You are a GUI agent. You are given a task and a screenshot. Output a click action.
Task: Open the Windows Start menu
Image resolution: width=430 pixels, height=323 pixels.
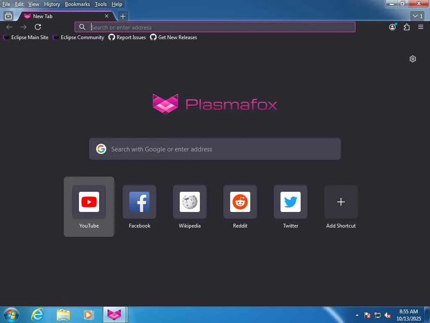(11, 315)
